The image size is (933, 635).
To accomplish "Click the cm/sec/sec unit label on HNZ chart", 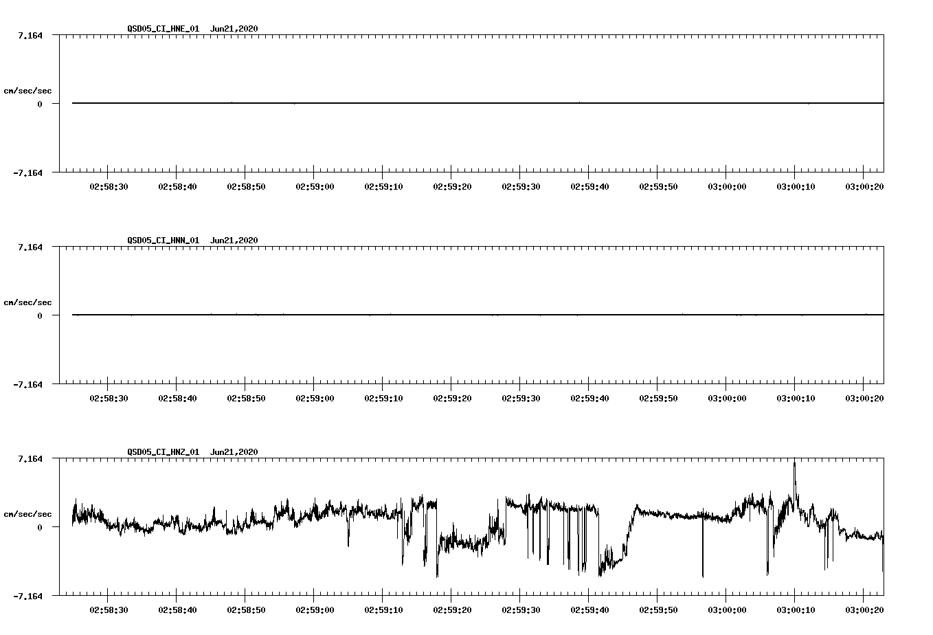I will click(x=27, y=514).
